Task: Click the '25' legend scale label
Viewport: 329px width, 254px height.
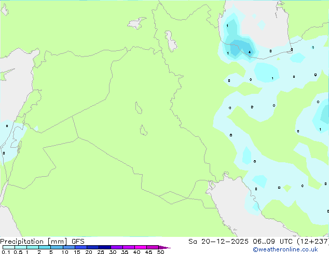Action: [x=101, y=252]
